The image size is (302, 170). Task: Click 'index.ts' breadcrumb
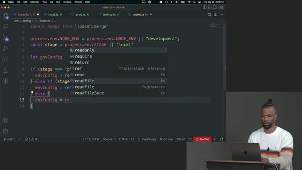(44, 21)
